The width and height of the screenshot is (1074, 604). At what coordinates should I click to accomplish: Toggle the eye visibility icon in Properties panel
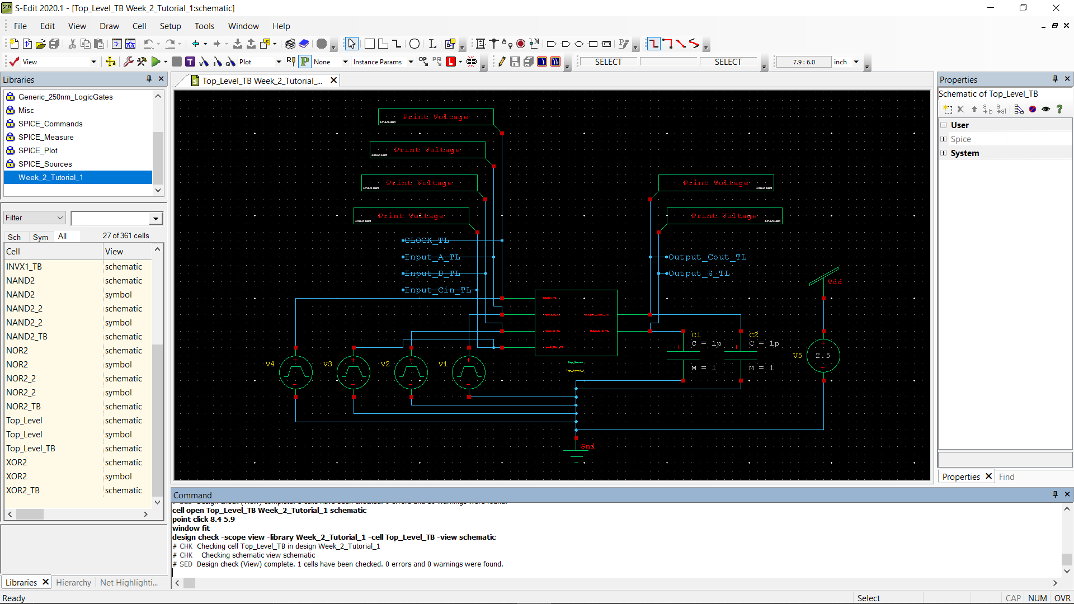point(1045,109)
